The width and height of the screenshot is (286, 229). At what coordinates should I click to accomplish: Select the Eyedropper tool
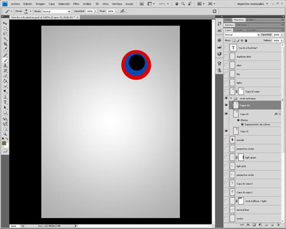(5, 50)
